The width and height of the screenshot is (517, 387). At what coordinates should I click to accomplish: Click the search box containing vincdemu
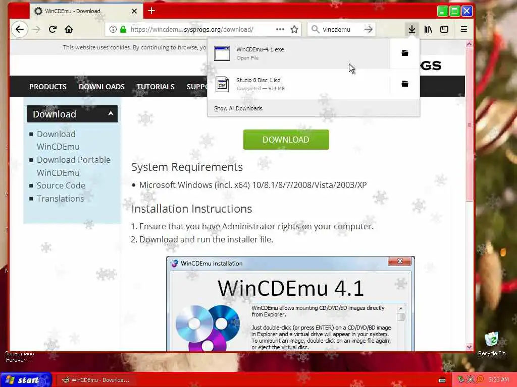(x=341, y=29)
